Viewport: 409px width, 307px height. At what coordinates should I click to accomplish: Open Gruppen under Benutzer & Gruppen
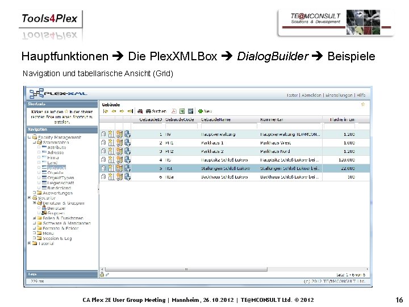(x=56, y=213)
